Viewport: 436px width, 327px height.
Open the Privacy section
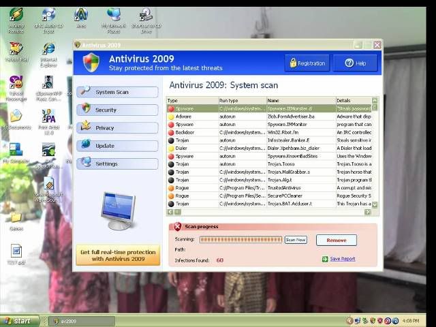117,128
